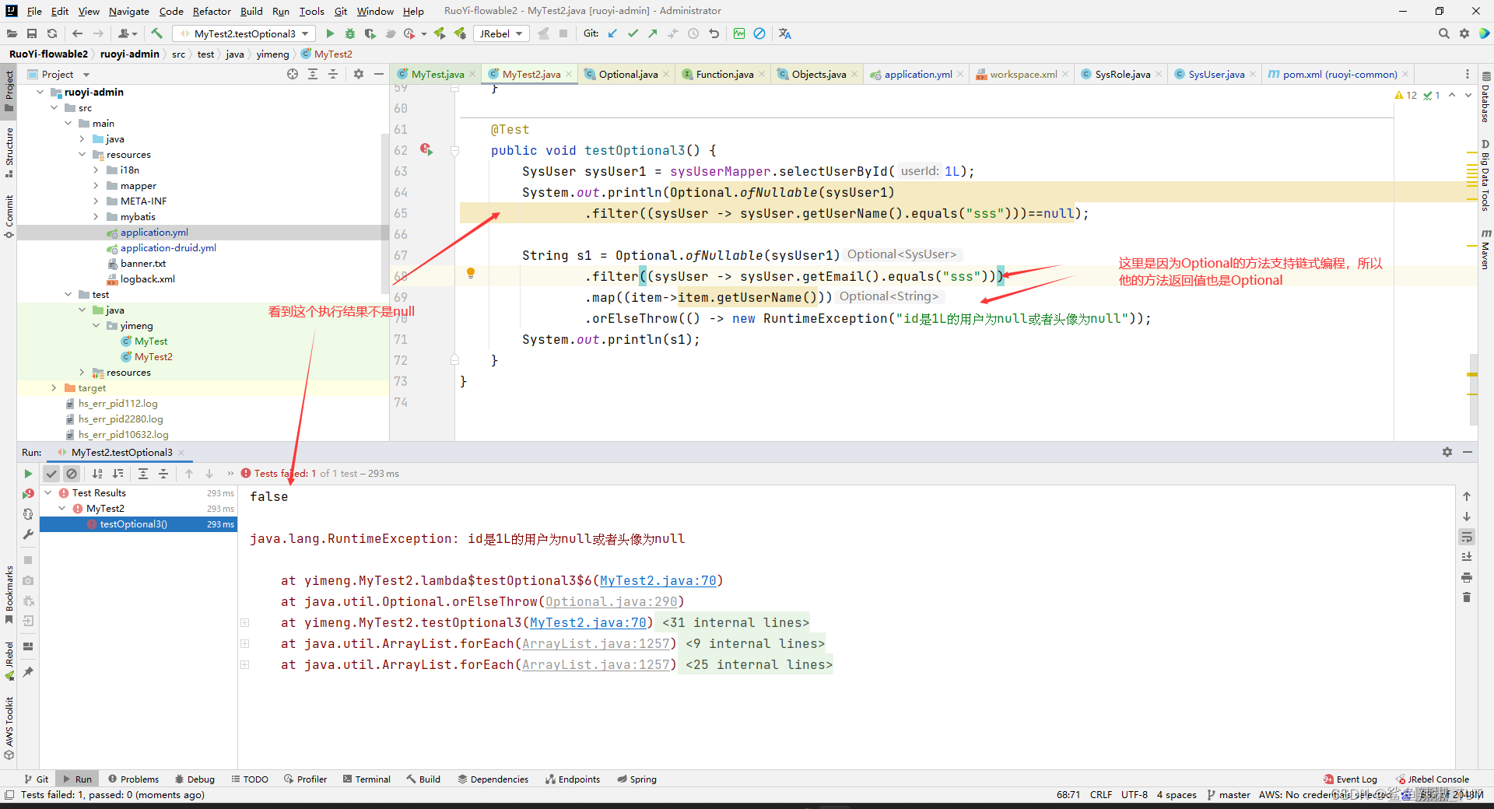Click Collapse All icon in Project panel
The width and height of the screenshot is (1494, 809).
click(x=333, y=74)
